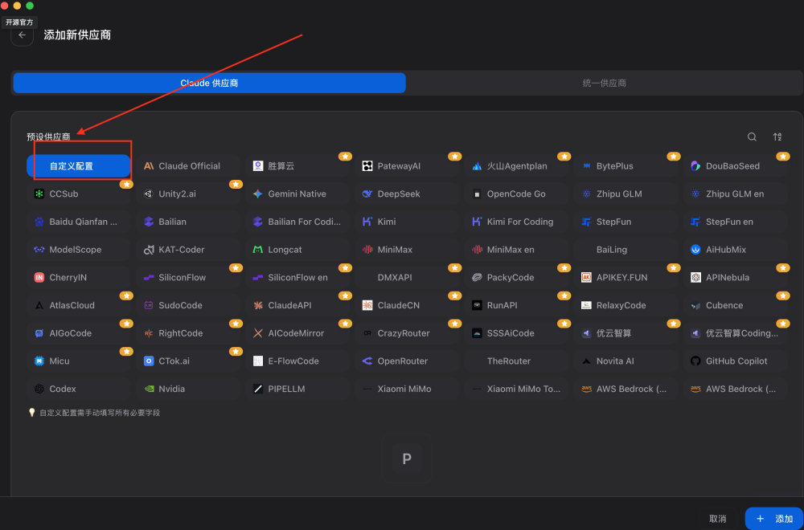The width and height of the screenshot is (804, 530).
Task: Choose the AWS Bedrock first preset
Action: point(626,389)
